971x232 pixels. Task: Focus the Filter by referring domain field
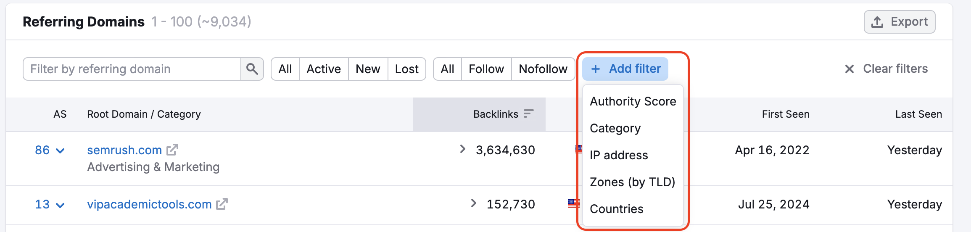coord(132,69)
